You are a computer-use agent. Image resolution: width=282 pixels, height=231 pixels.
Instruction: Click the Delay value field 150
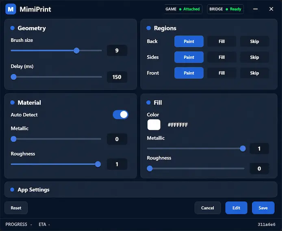[x=117, y=77]
